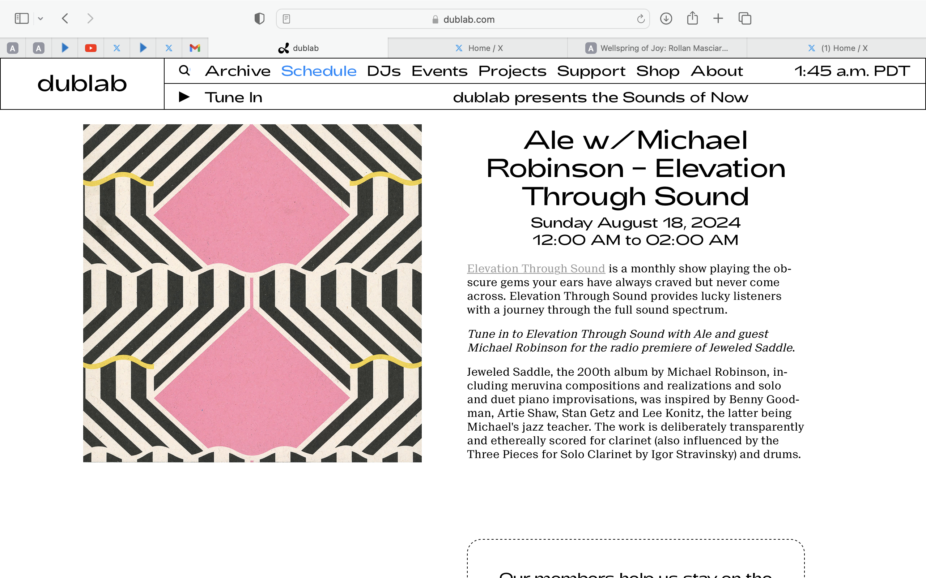Viewport: 926px width, 578px height.
Task: Open the Shop menu item
Action: click(x=658, y=72)
